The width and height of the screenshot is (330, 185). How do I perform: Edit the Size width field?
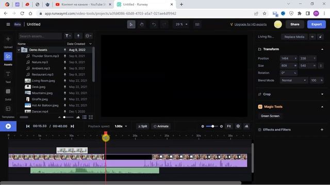[x=289, y=66]
